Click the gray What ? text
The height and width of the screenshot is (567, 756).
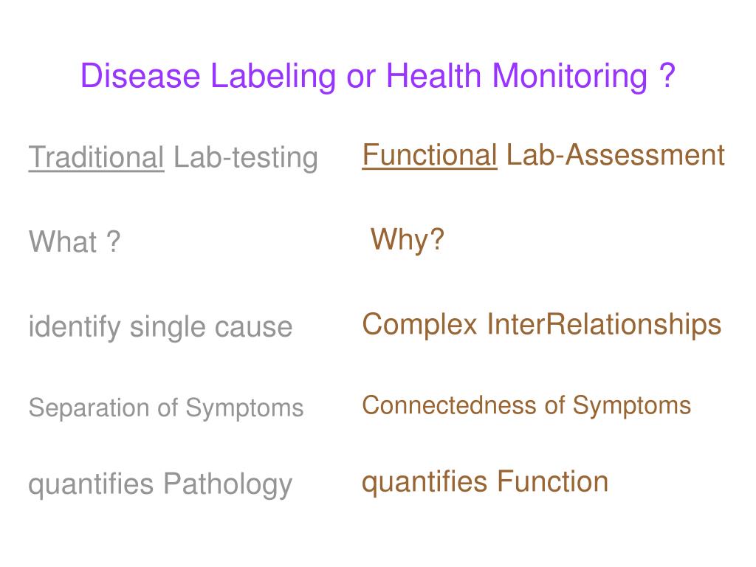(75, 241)
